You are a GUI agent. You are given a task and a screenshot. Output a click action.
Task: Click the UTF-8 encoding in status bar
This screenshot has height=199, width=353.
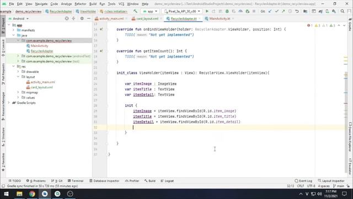pyautogui.click(x=311, y=186)
